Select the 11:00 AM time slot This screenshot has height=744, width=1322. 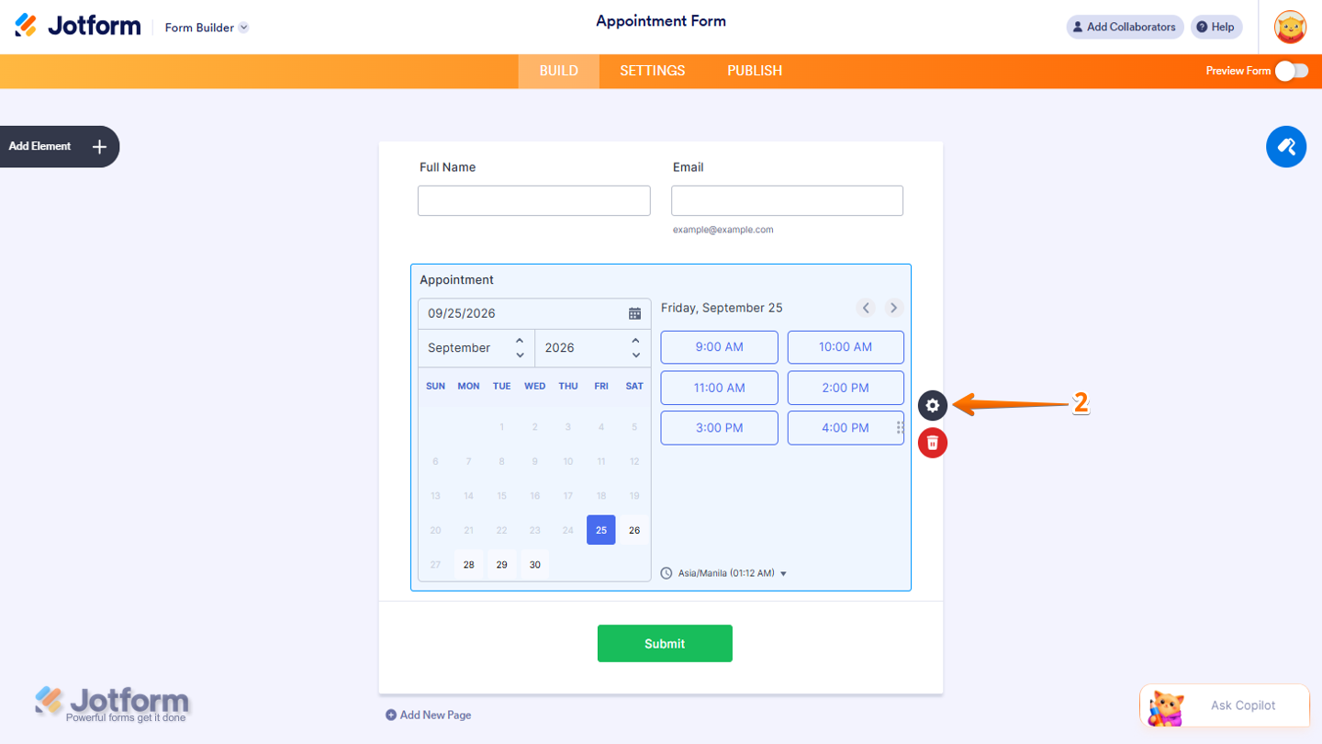(x=720, y=388)
